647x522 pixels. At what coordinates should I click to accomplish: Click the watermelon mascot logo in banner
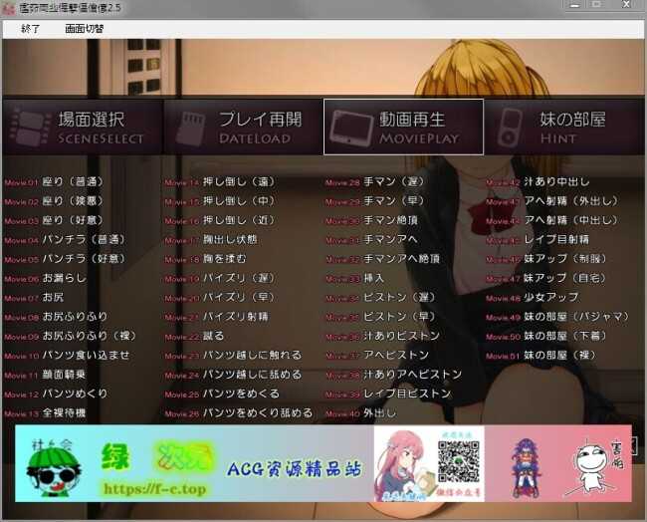tap(53, 469)
